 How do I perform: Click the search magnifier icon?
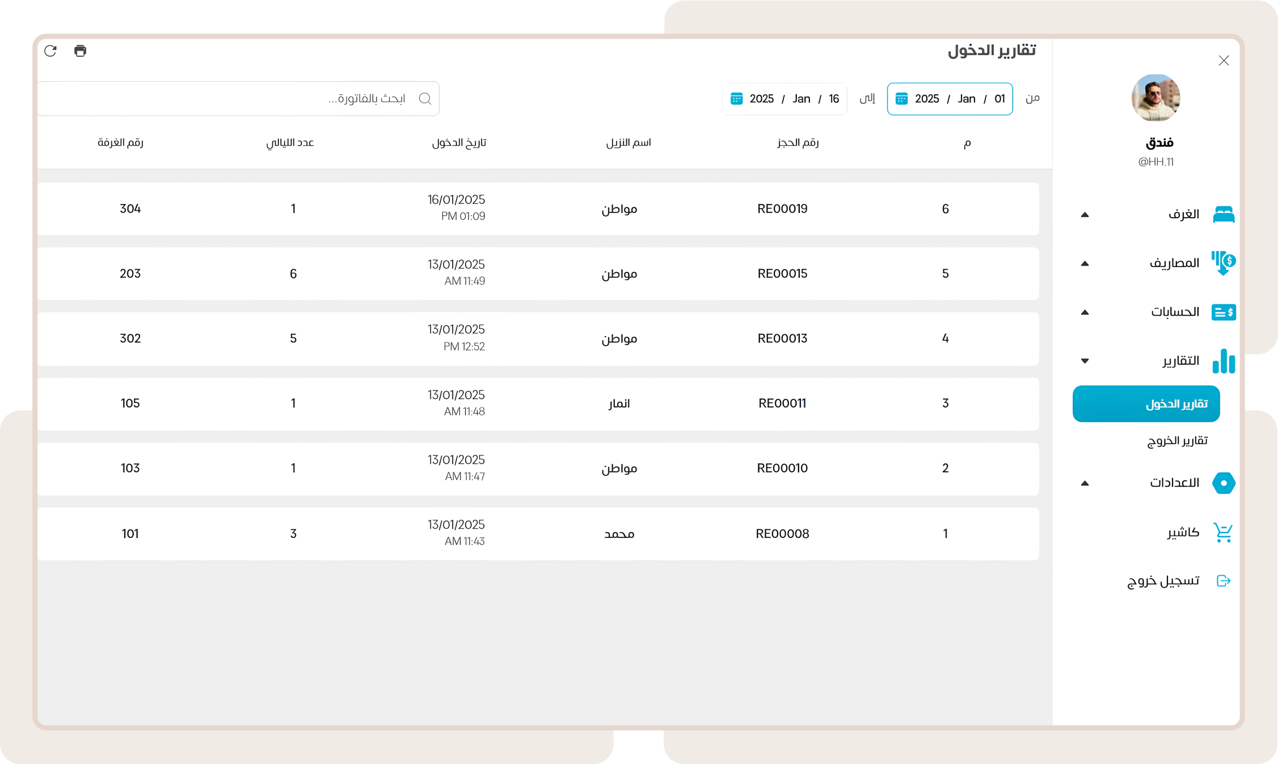pyautogui.click(x=425, y=99)
